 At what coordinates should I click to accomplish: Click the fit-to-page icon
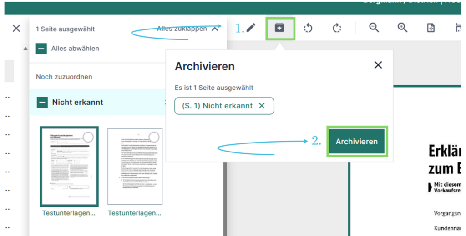point(431,28)
